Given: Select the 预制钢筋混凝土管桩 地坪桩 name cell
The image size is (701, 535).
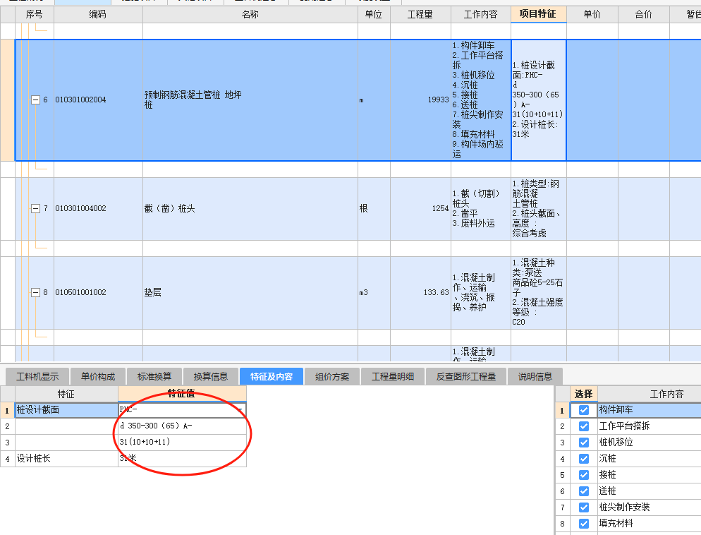Looking at the screenshot, I should (x=250, y=100).
